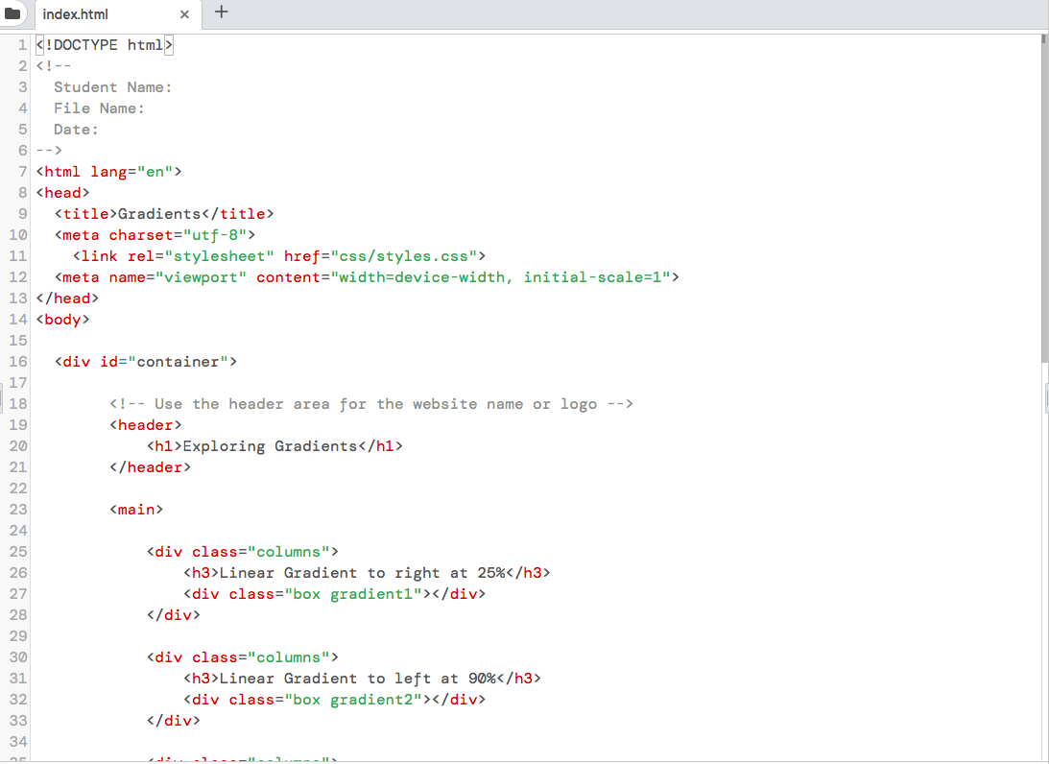The width and height of the screenshot is (1049, 764).
Task: Click the main element tag
Action: click(135, 509)
